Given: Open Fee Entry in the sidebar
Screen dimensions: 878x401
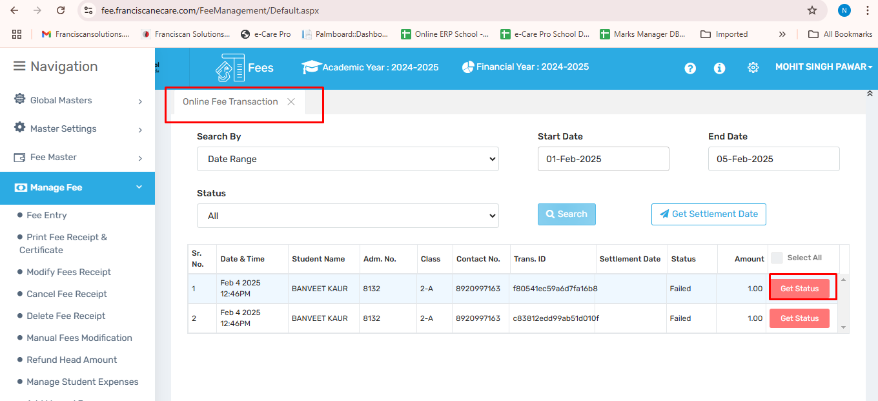Looking at the screenshot, I should [x=46, y=215].
